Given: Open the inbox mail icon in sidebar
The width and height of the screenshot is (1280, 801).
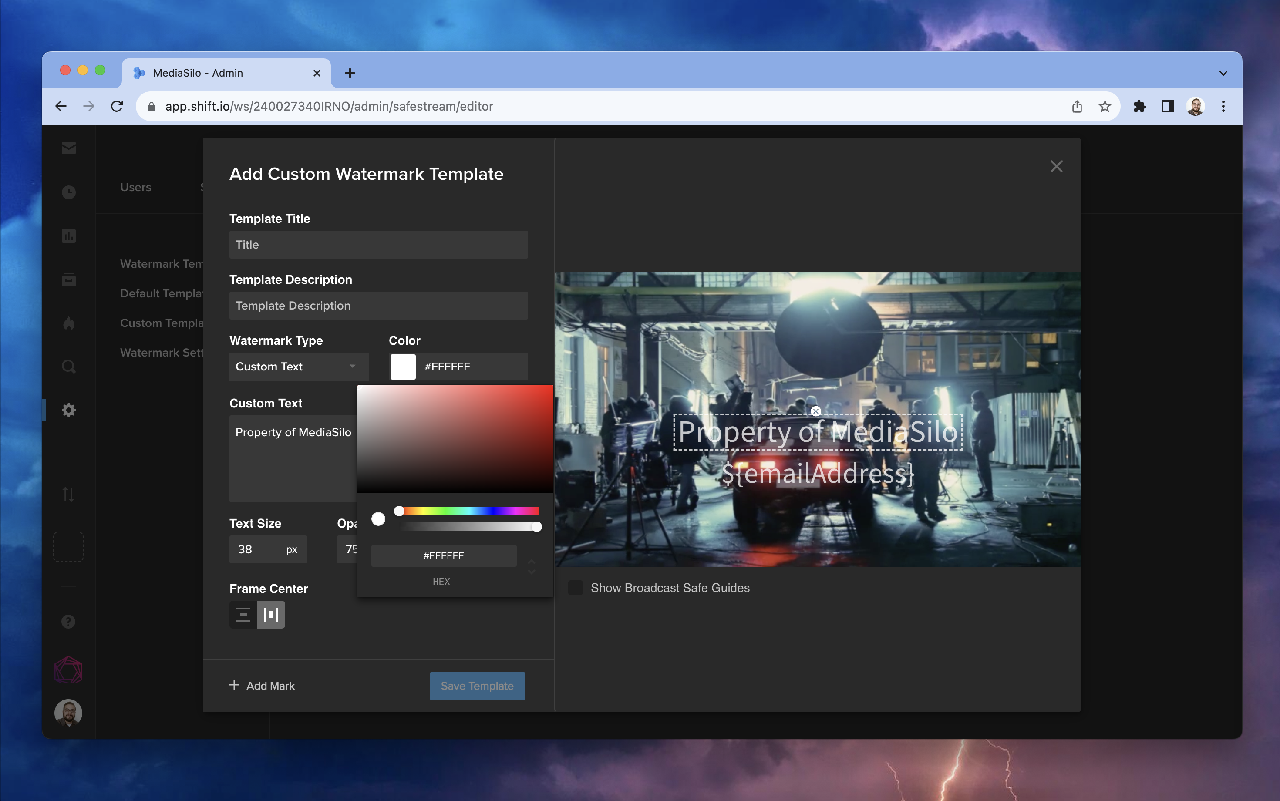Looking at the screenshot, I should [68, 148].
